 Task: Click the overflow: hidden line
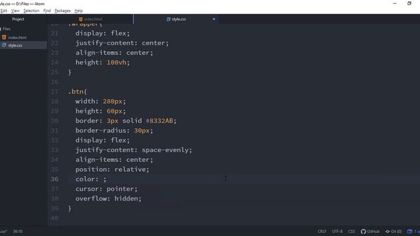click(x=108, y=199)
